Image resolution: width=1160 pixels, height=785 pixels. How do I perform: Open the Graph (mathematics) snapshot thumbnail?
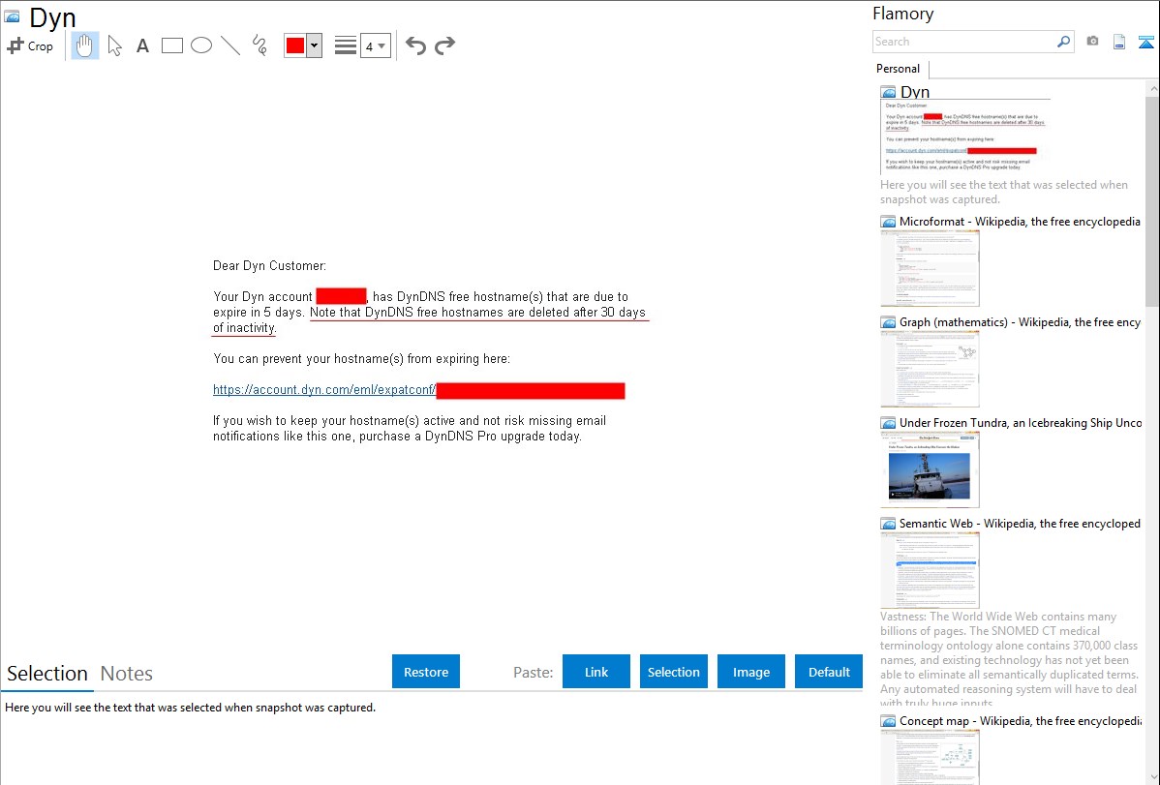[930, 369]
